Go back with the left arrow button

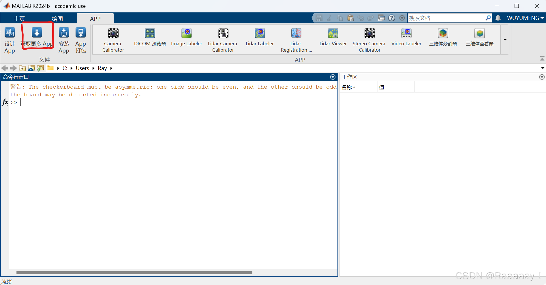5,68
